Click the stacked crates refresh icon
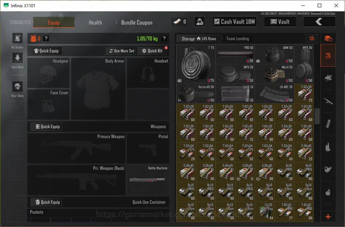Image resolution: width=345 pixels, height=227 pixels. coord(328,39)
